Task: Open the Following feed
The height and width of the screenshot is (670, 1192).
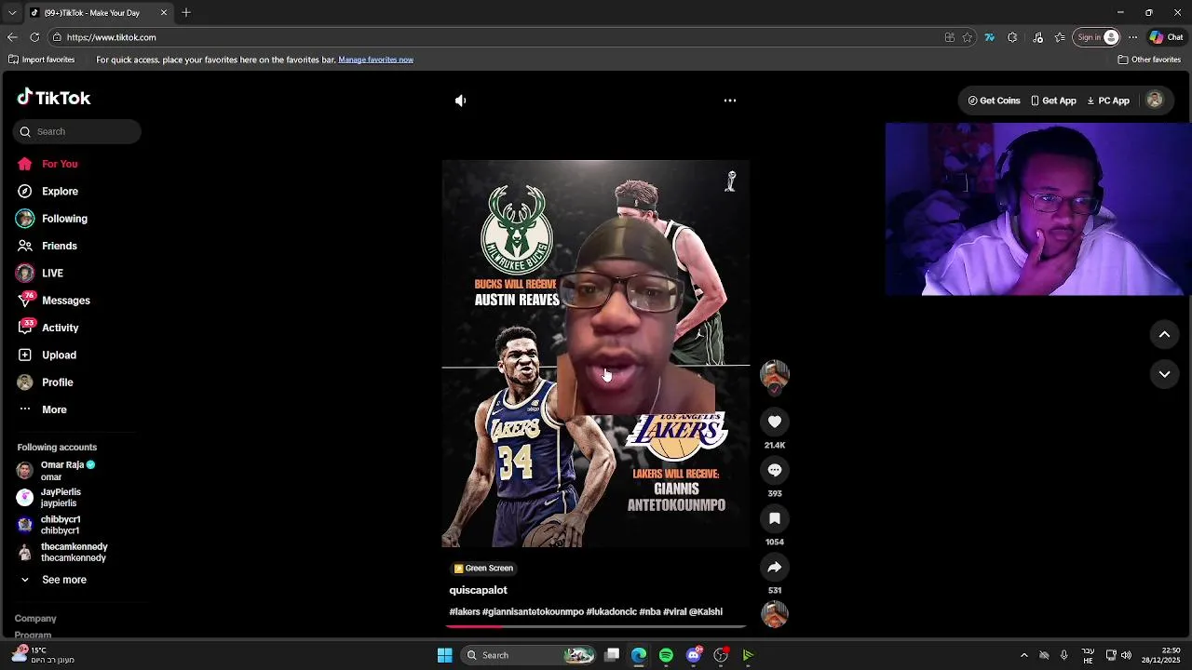Action: pyautogui.click(x=51, y=219)
